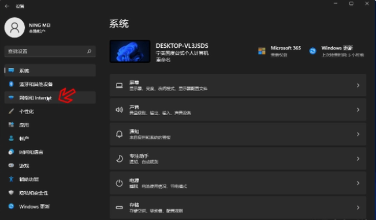Click the 重命名 link under the PC name
The width and height of the screenshot is (376, 220).
pyautogui.click(x=163, y=60)
